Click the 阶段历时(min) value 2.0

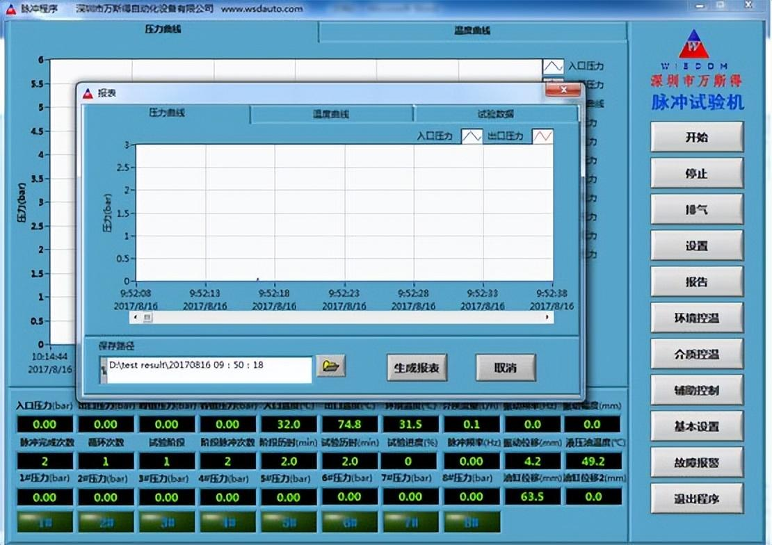(289, 462)
